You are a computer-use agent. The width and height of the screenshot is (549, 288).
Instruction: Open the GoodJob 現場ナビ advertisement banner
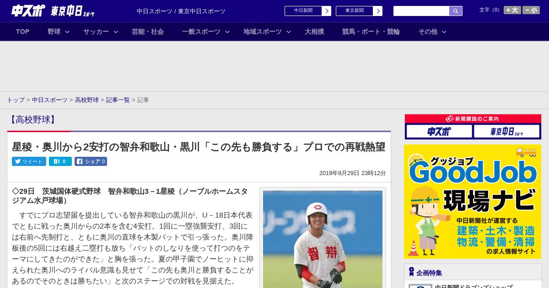(473, 202)
